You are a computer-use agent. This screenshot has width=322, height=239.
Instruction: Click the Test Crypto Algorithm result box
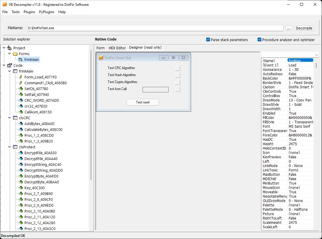click(178, 82)
